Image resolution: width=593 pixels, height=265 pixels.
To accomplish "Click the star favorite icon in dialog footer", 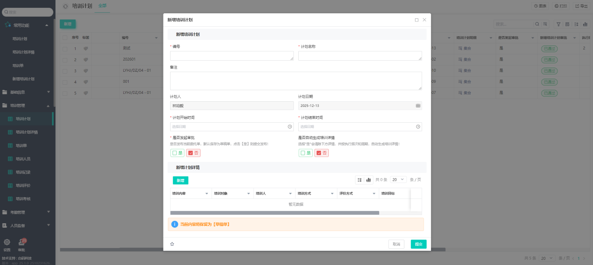I will [x=172, y=244].
